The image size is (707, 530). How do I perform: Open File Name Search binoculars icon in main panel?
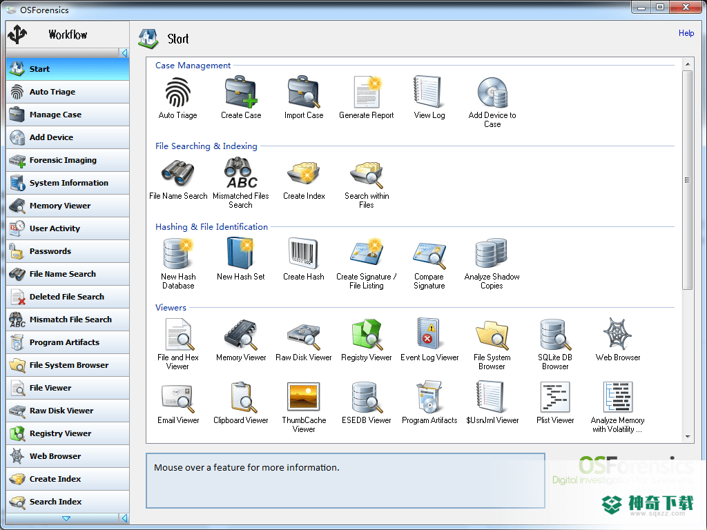[178, 173]
